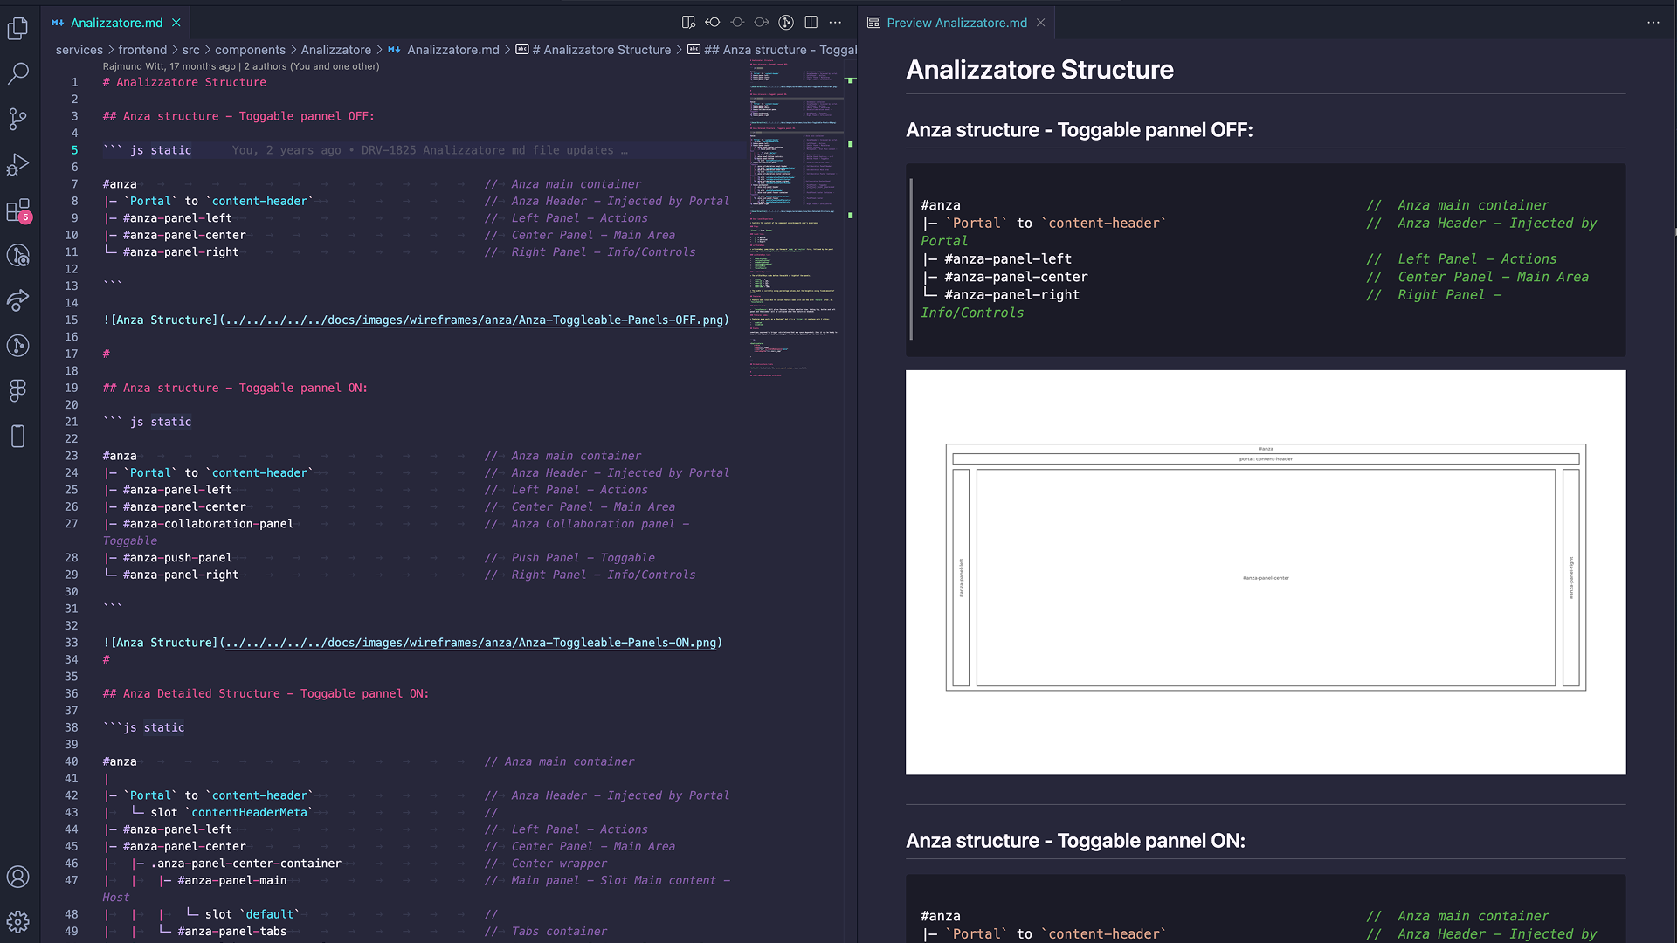Open the components breadcrumb dropdown
1677x943 pixels.
[x=251, y=50]
